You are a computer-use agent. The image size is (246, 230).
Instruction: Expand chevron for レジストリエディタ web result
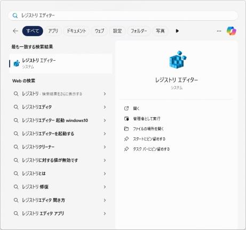(x=105, y=107)
